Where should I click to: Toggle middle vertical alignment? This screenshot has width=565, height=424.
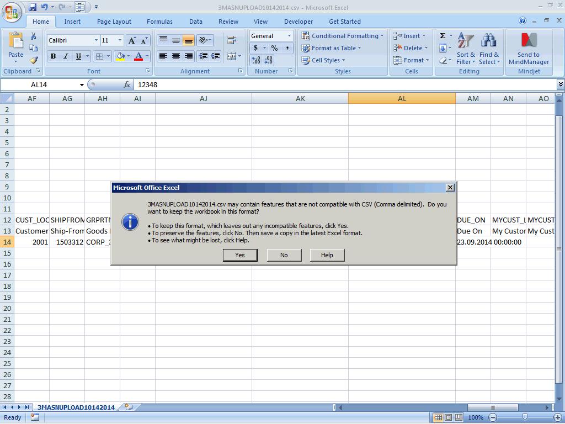pyautogui.click(x=176, y=40)
